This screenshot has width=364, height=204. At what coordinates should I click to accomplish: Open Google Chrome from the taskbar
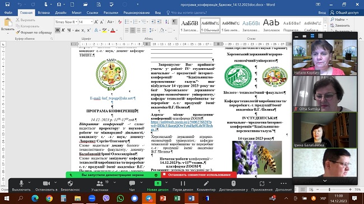(49, 198)
